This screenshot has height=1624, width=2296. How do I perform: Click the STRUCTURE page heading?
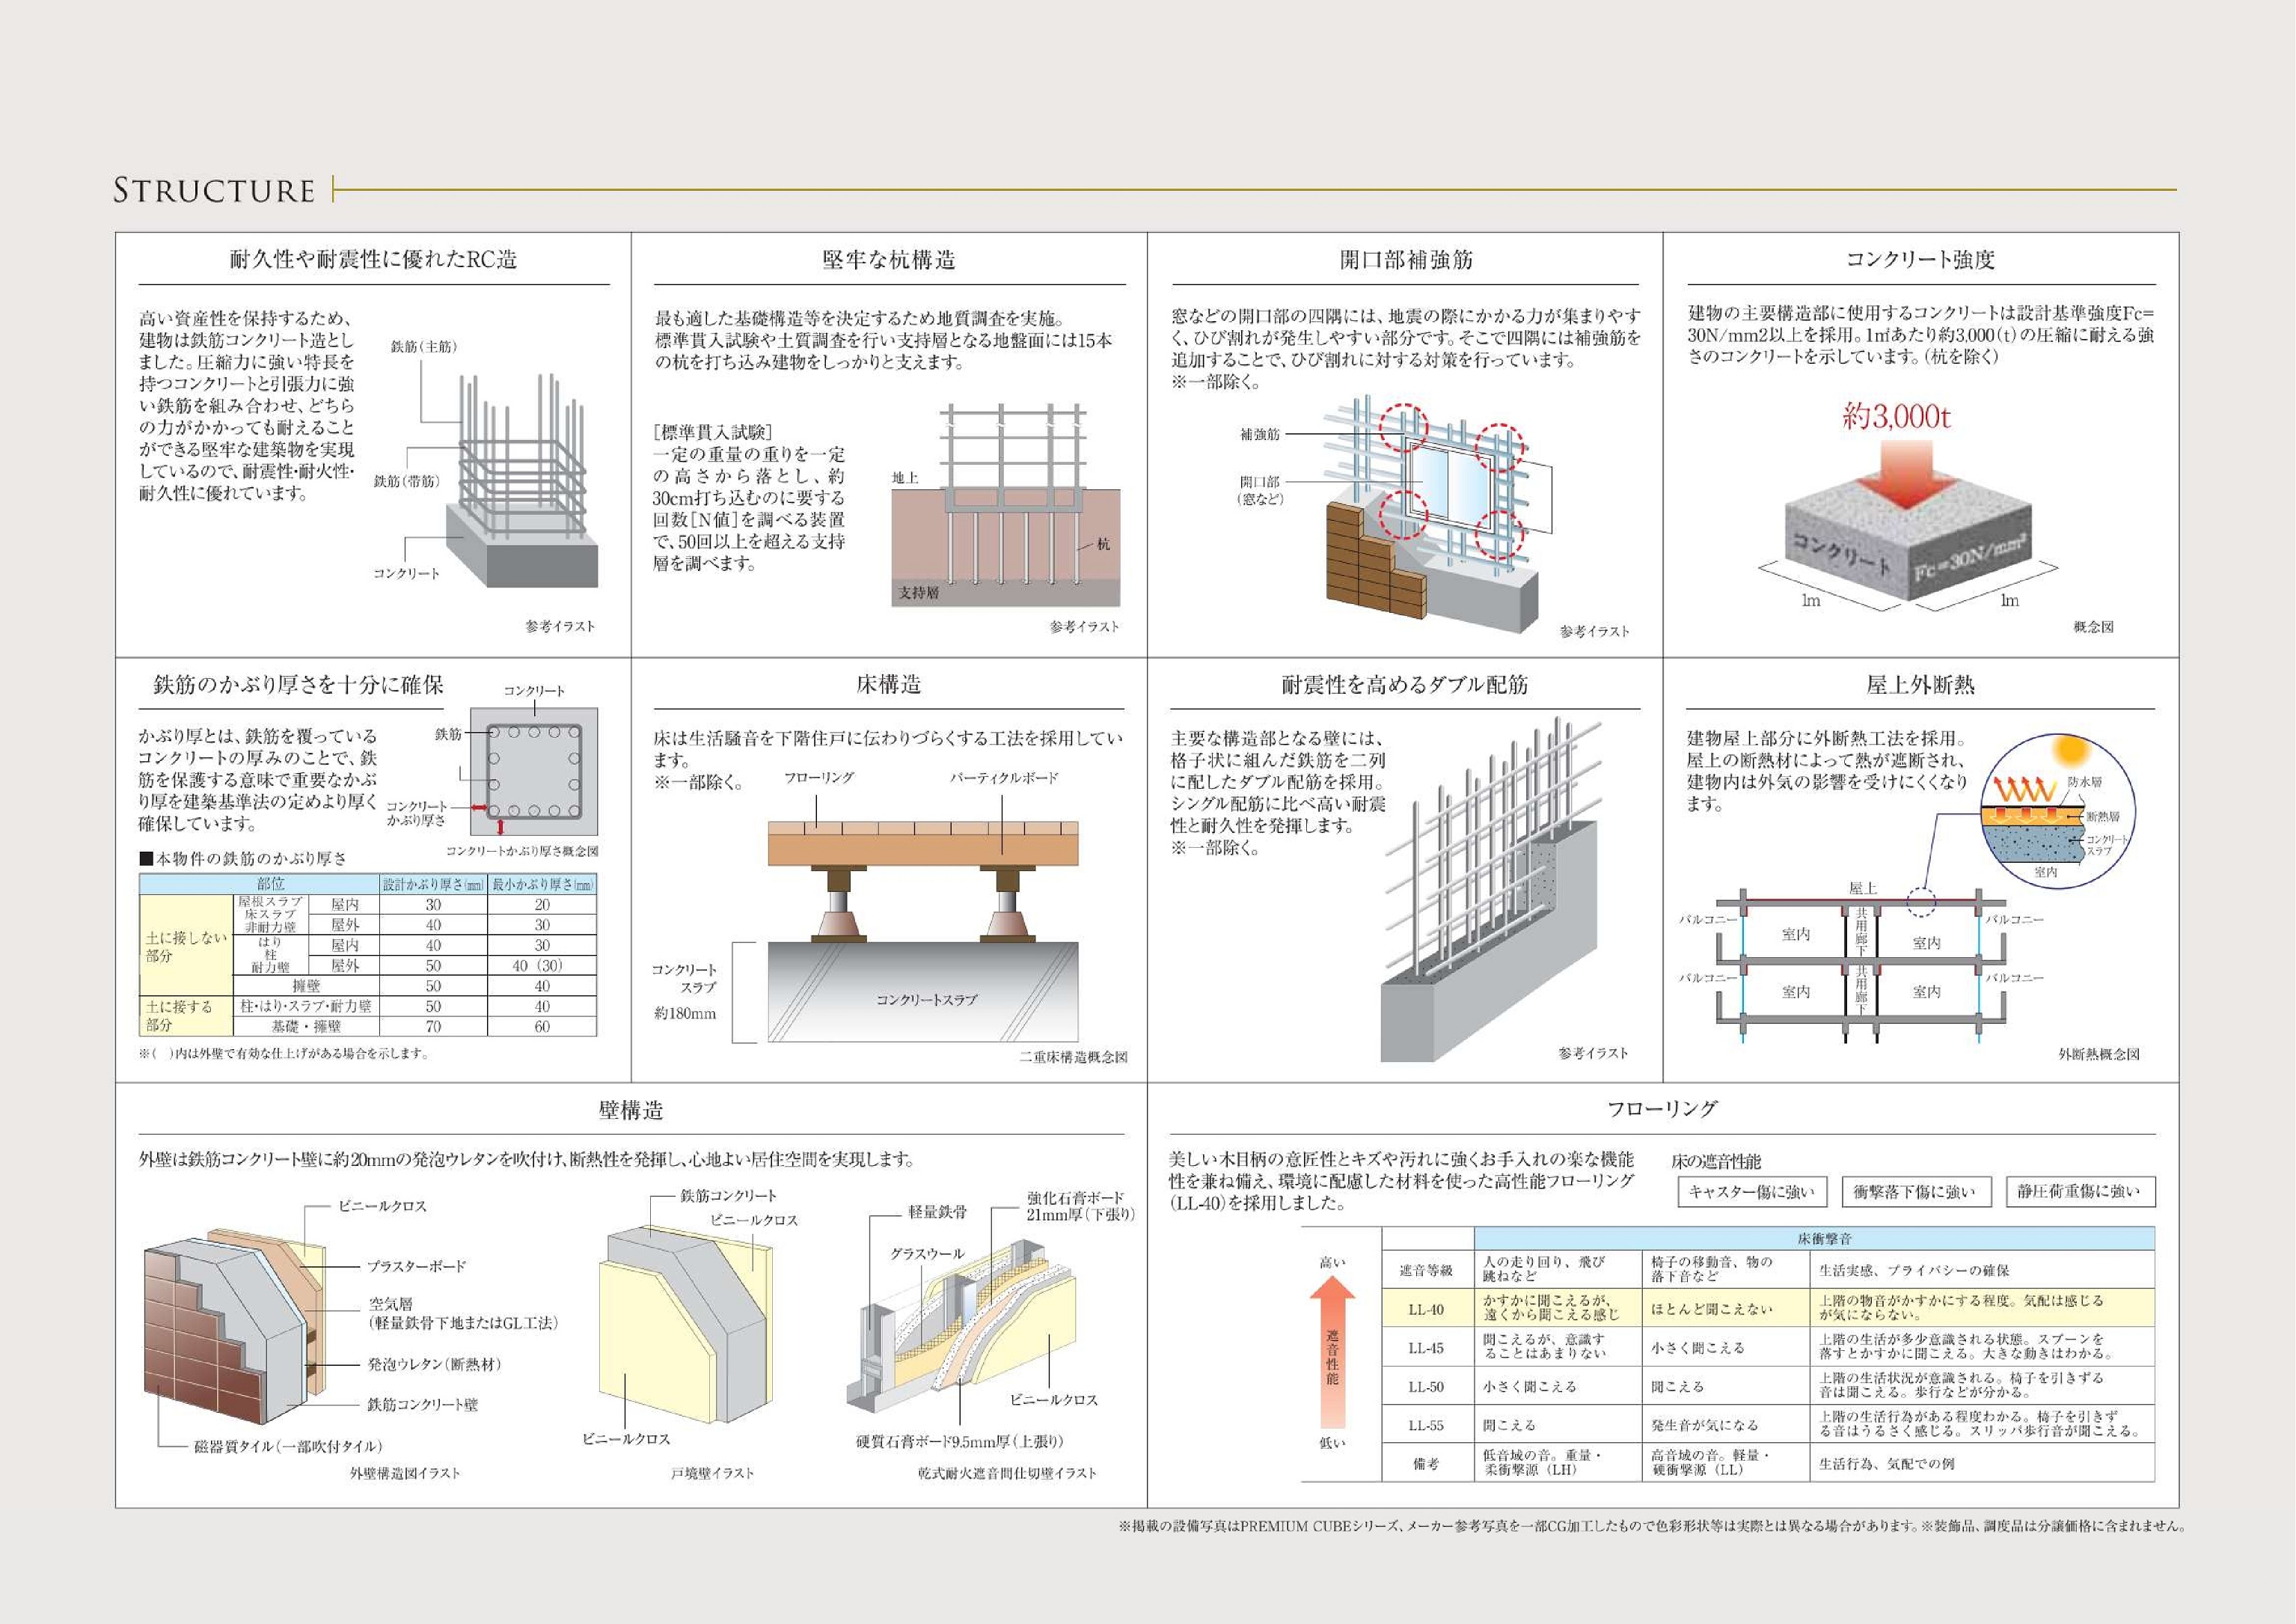(214, 190)
